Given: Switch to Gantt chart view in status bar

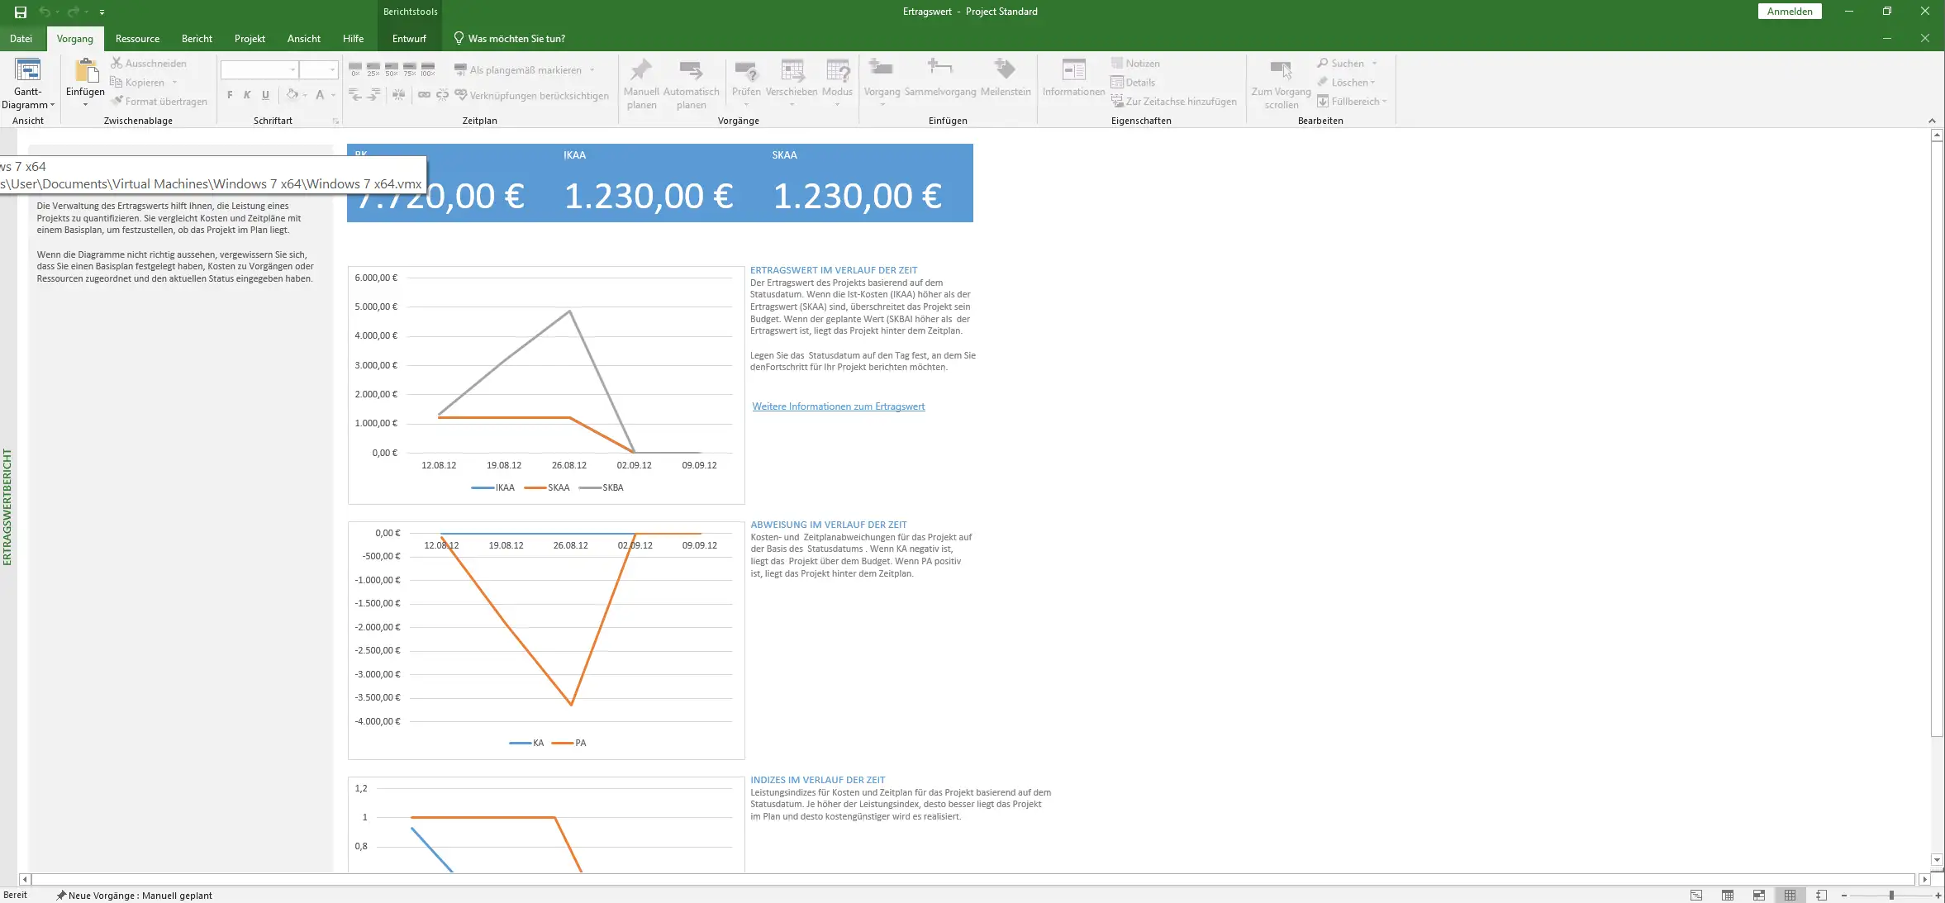Looking at the screenshot, I should point(1696,895).
